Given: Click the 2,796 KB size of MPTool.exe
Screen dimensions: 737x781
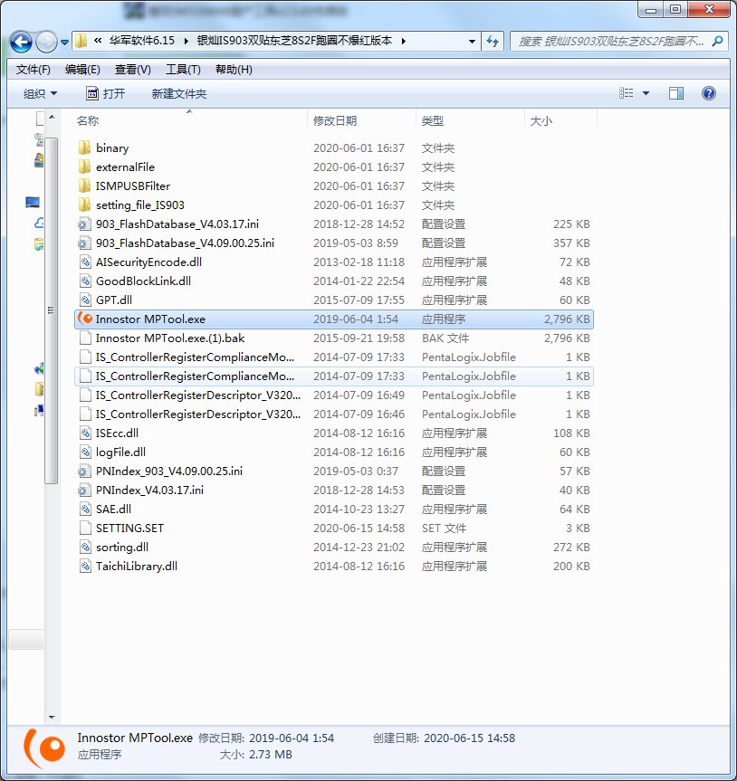Looking at the screenshot, I should coord(567,319).
